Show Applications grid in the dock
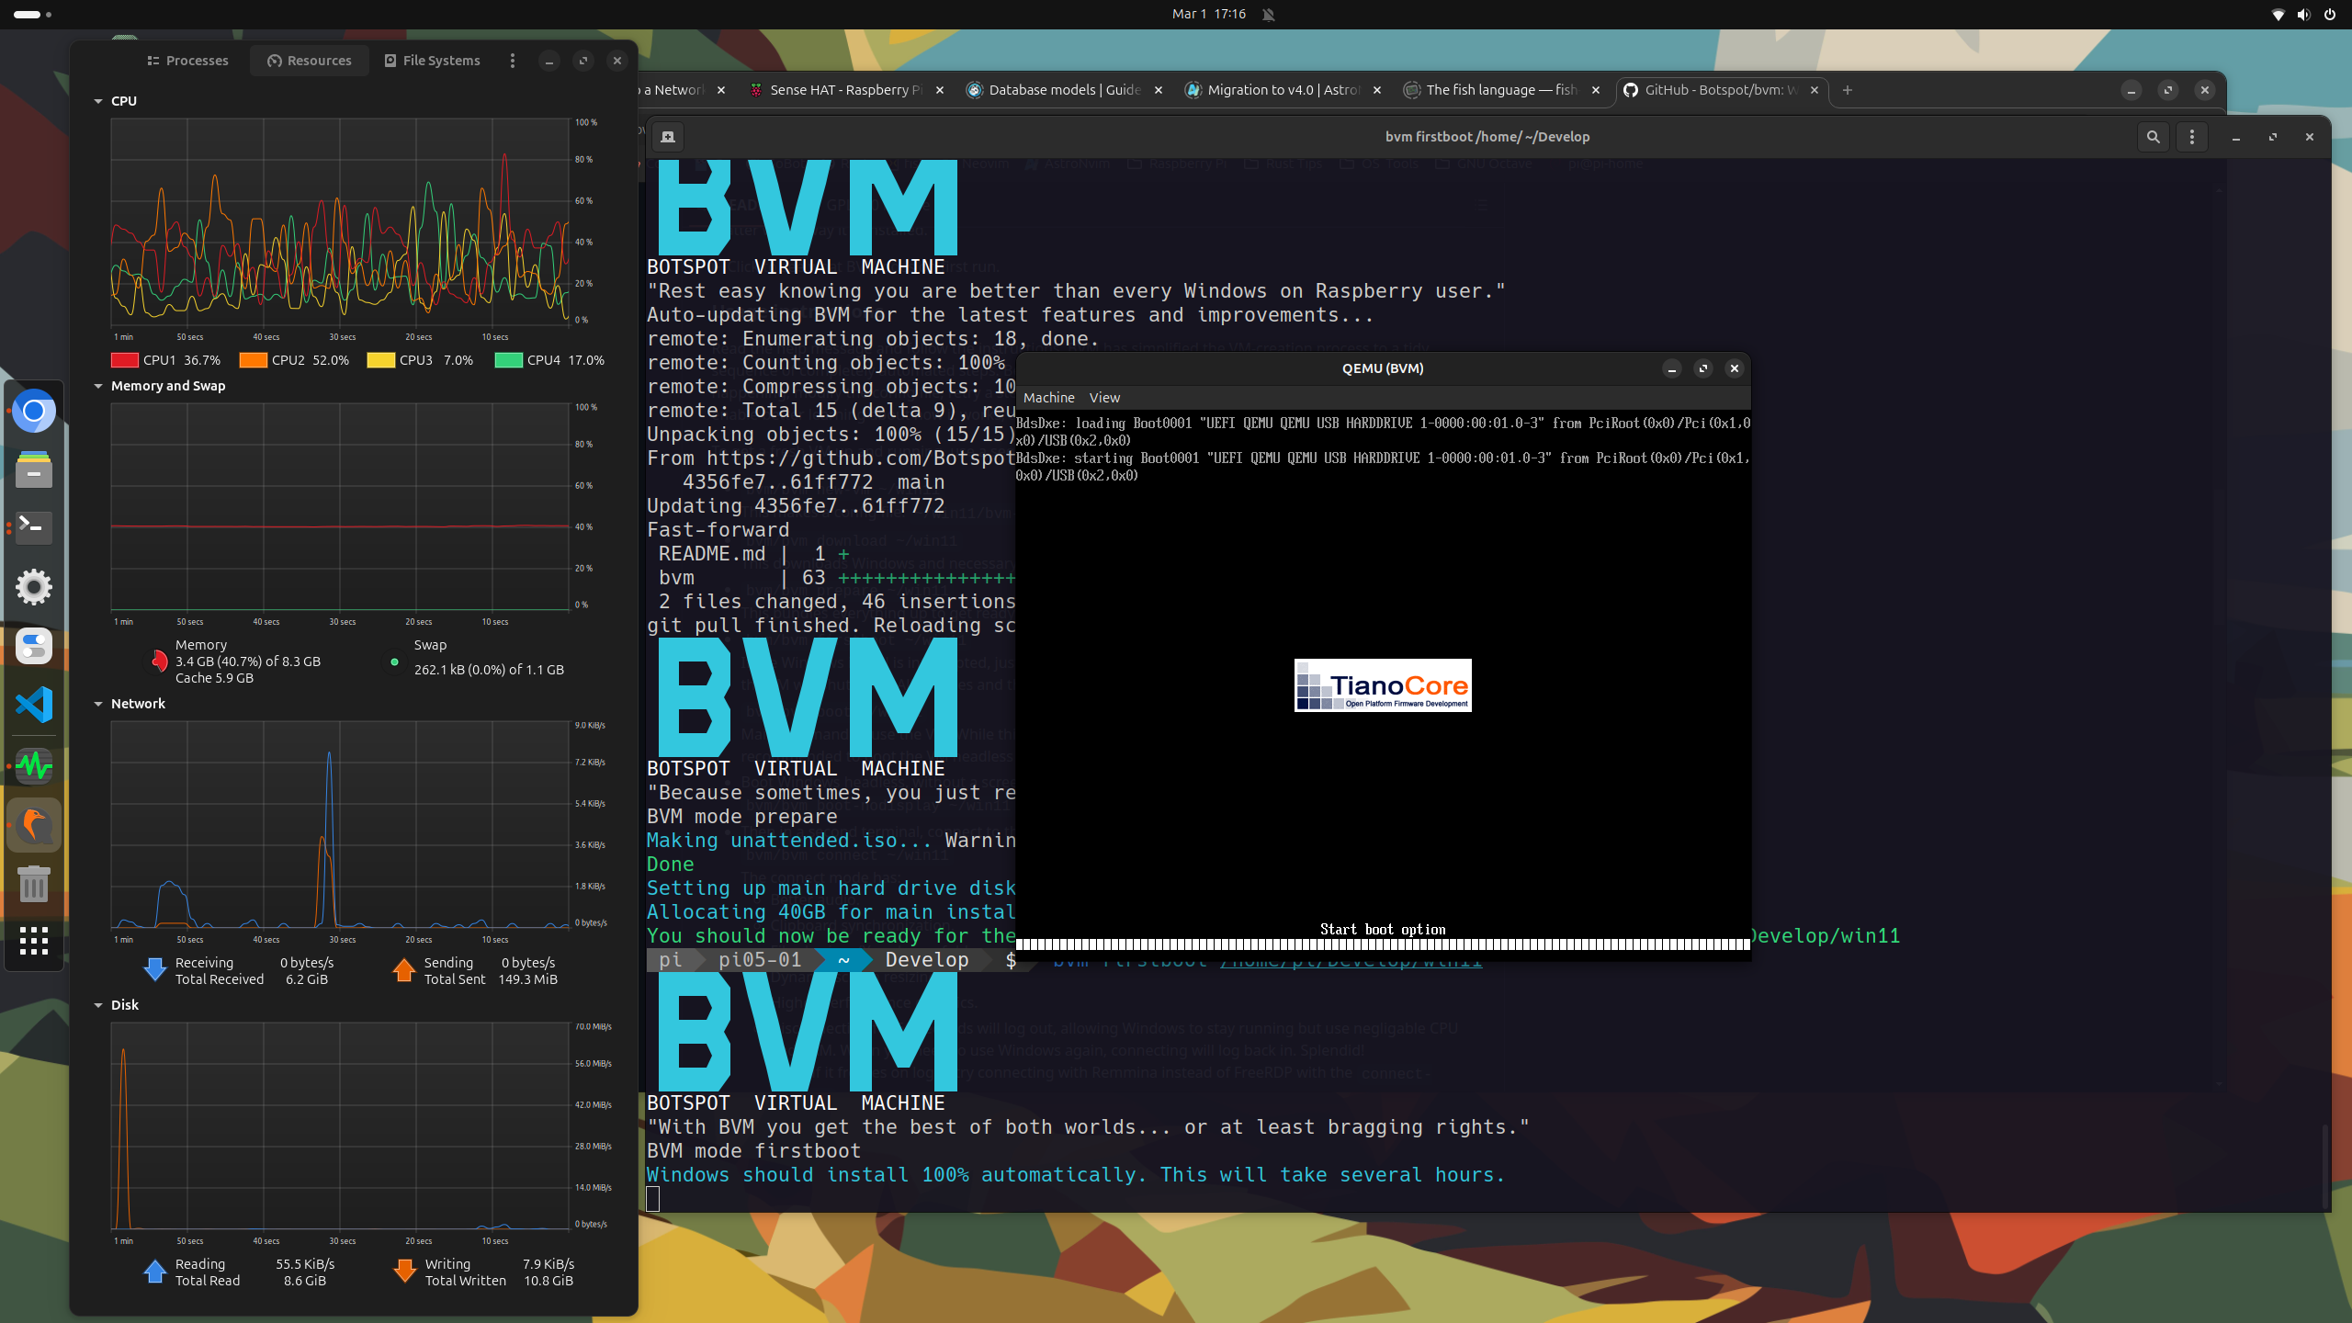The image size is (2352, 1323). pyautogui.click(x=34, y=941)
